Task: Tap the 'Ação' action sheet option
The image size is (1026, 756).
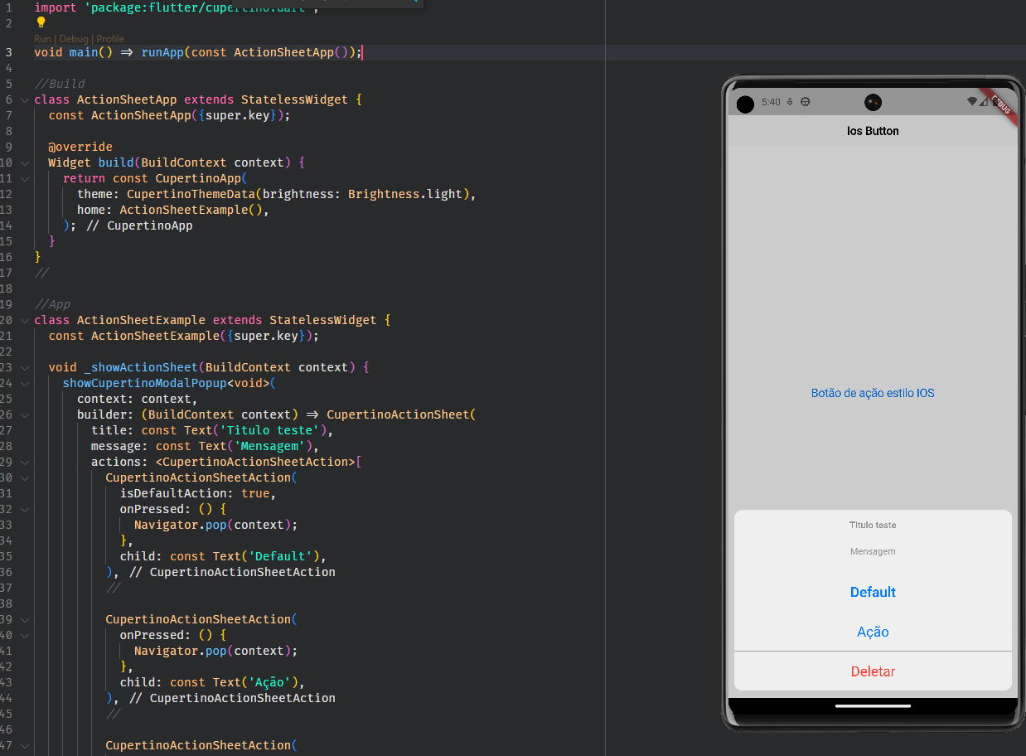Action: click(x=872, y=632)
